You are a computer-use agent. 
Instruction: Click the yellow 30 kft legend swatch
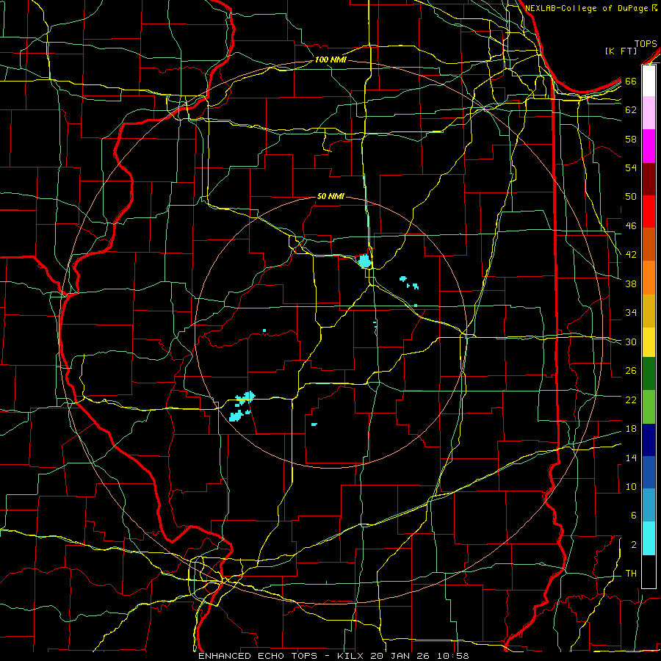pos(649,342)
